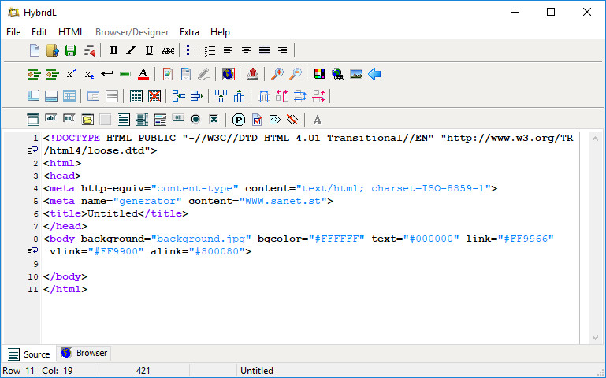
Task: Open the File menu
Action: (13, 32)
